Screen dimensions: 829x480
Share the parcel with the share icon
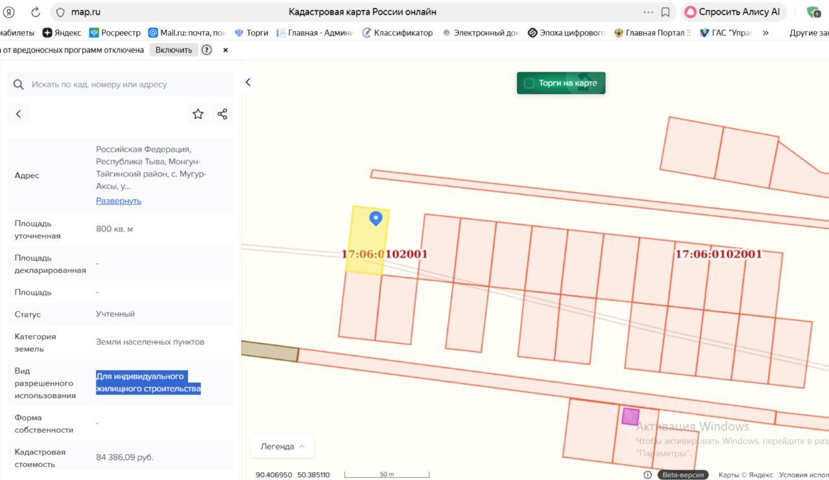pos(222,114)
